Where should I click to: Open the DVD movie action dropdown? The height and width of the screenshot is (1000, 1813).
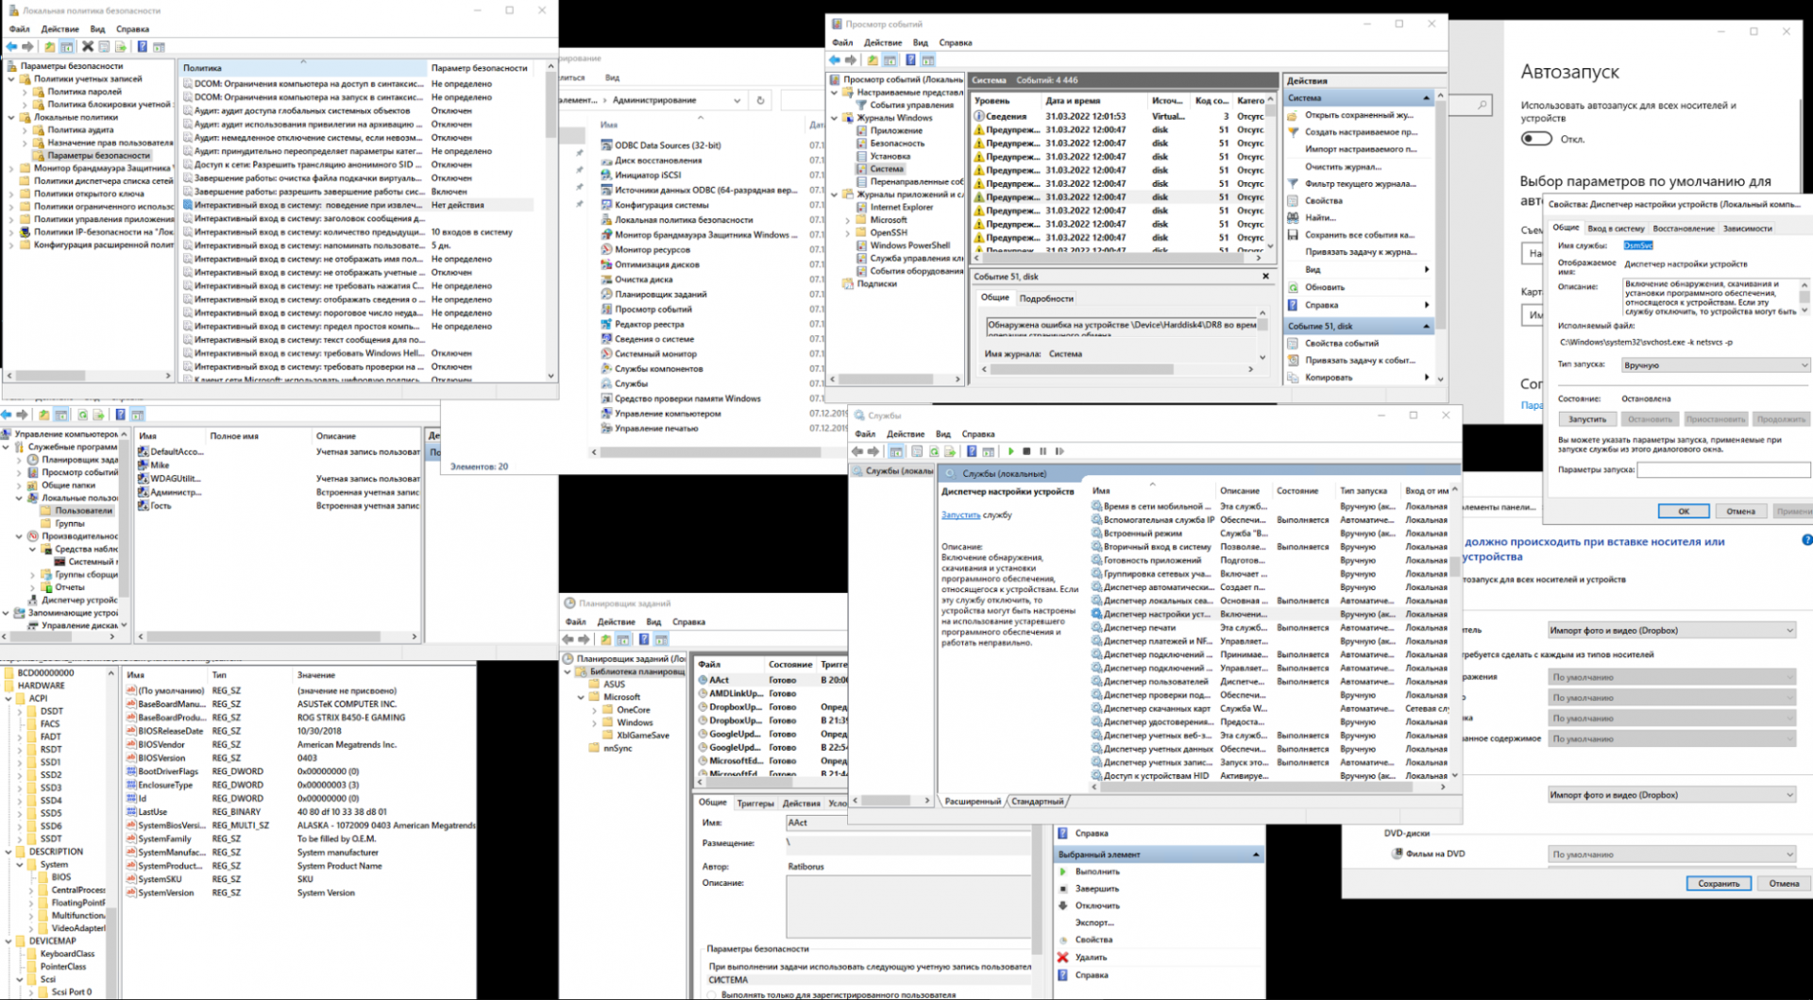point(1671,855)
